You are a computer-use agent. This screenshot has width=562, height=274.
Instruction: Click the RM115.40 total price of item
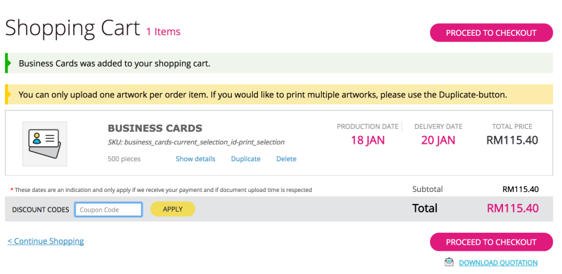click(512, 140)
